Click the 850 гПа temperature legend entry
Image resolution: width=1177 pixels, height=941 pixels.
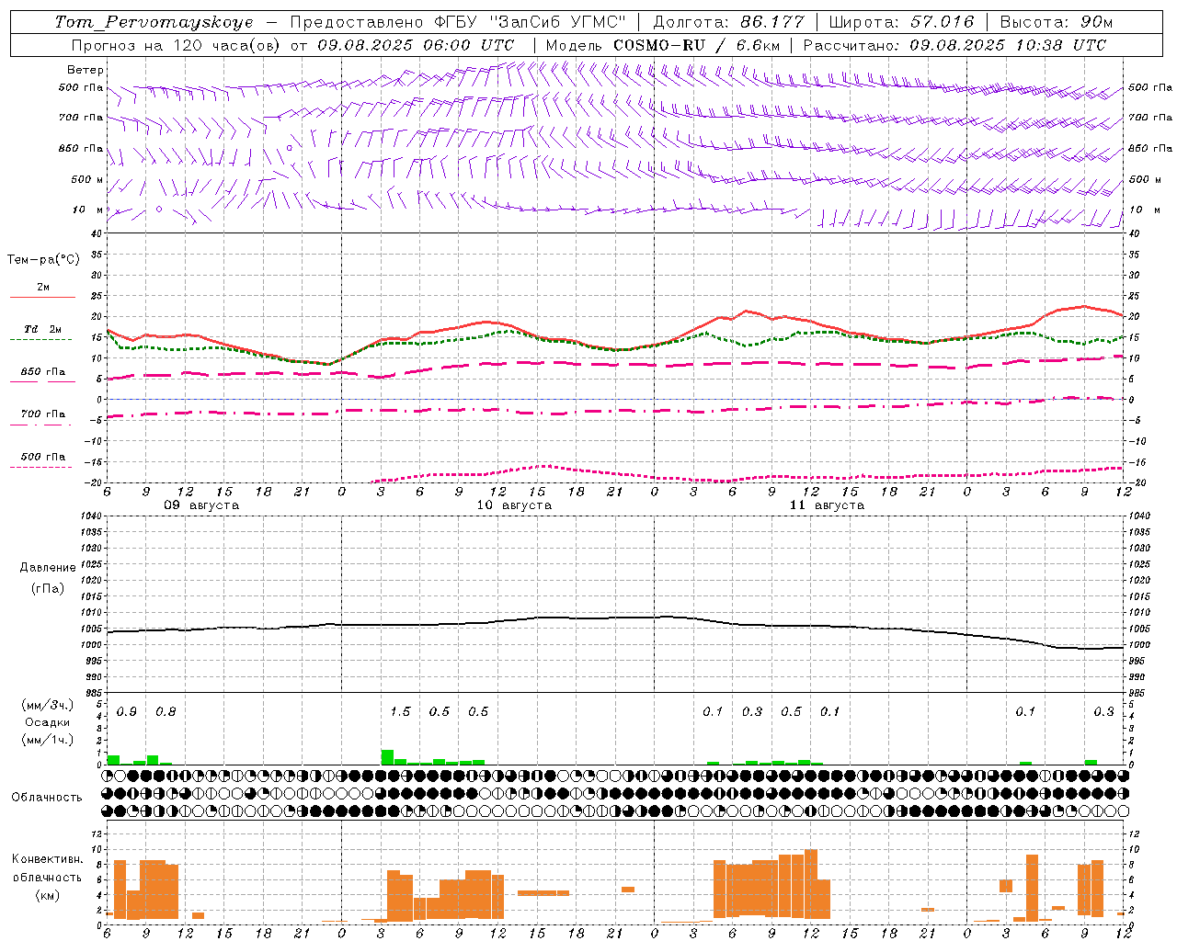point(43,371)
